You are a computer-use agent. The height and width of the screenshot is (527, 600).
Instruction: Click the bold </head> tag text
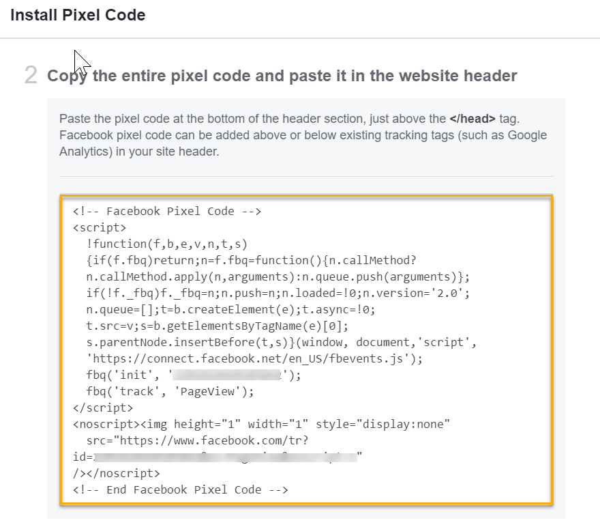472,119
